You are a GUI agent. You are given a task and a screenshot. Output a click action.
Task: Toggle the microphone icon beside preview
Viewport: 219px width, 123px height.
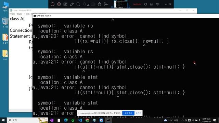(x=129, y=6)
